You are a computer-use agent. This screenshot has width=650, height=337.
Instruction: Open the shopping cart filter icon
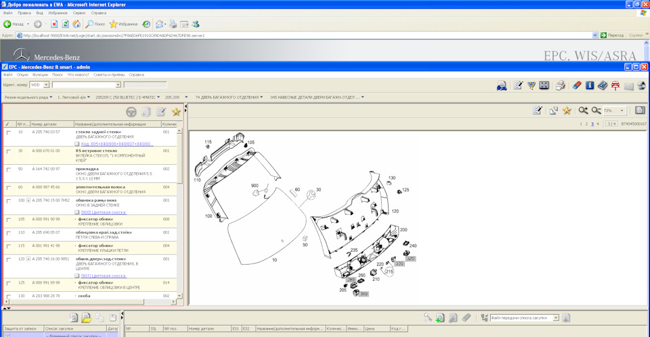(x=531, y=86)
